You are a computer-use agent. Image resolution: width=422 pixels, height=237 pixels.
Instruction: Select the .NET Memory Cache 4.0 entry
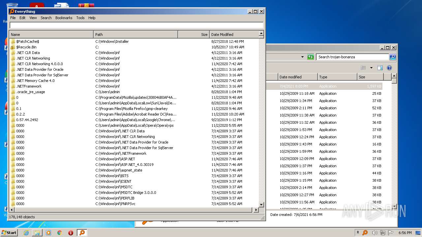click(35, 81)
